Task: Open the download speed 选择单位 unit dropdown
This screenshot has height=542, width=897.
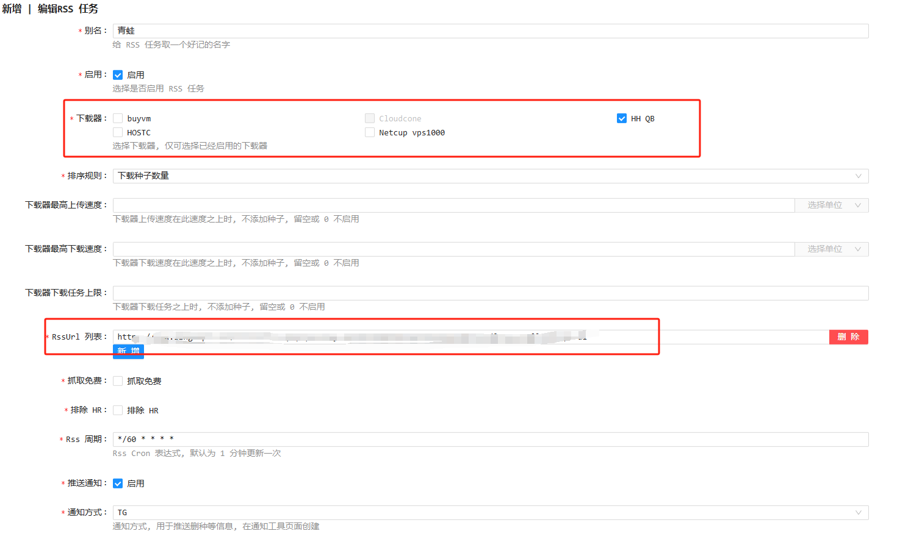Action: pos(831,249)
